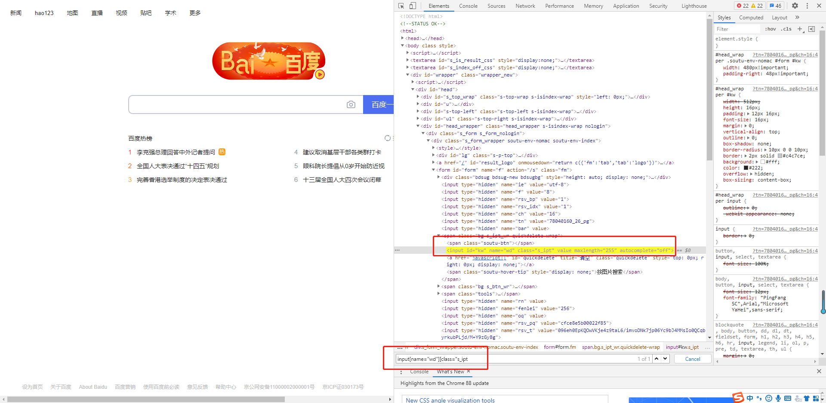Expand the div#s_top_wrap node
The image size is (826, 403).
click(418, 97)
